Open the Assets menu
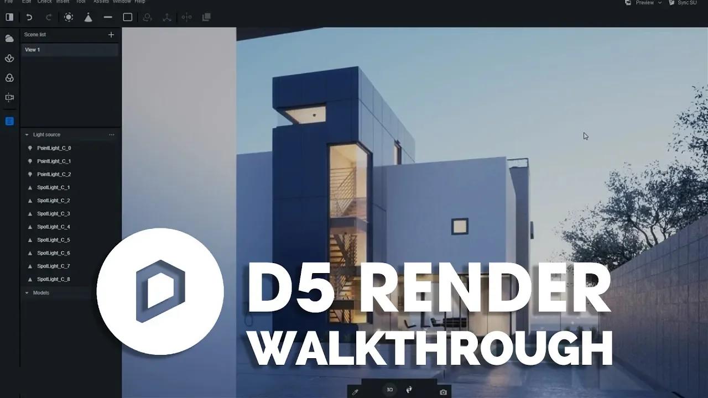708x398 pixels. pyautogui.click(x=101, y=2)
